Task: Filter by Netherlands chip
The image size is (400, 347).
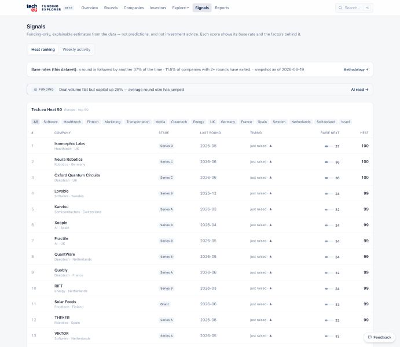Action: pos(301,122)
